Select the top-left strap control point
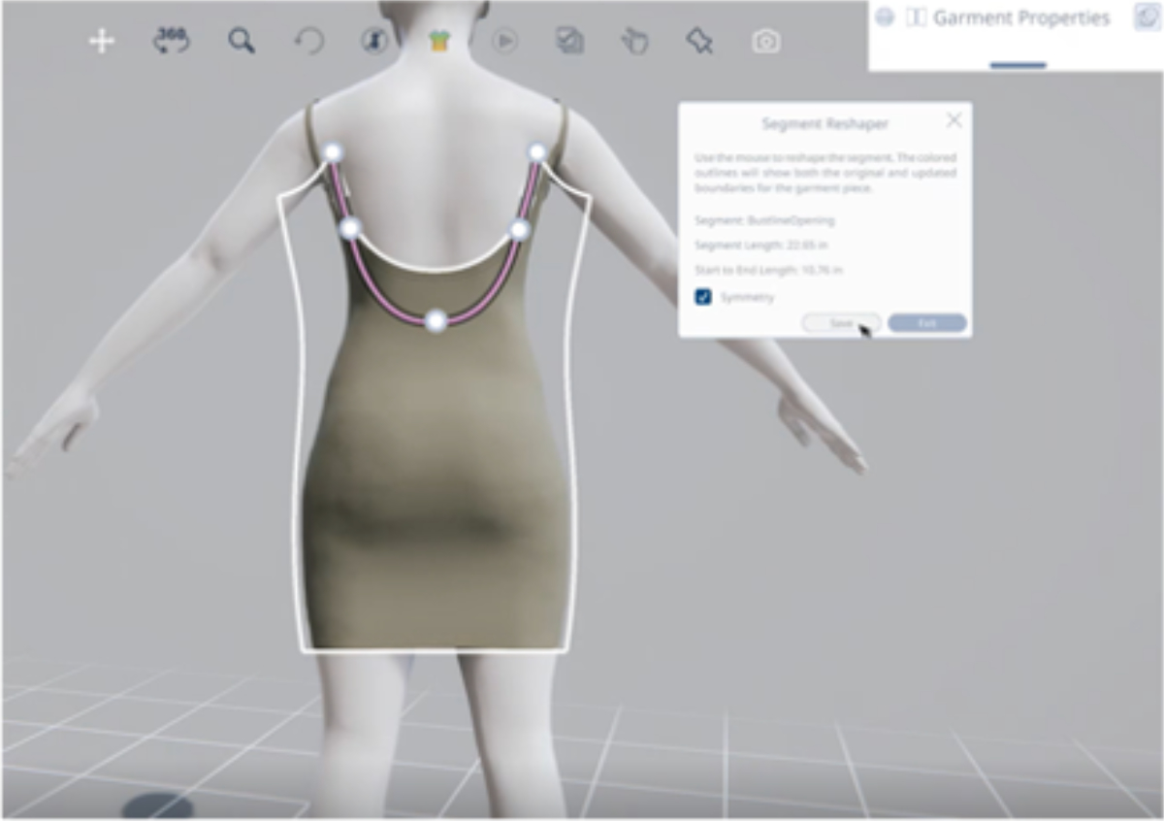The width and height of the screenshot is (1164, 821). pyautogui.click(x=333, y=152)
